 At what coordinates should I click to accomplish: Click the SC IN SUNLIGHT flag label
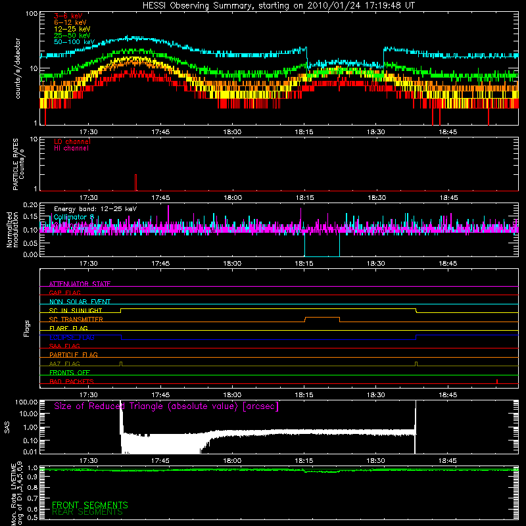pyautogui.click(x=76, y=310)
